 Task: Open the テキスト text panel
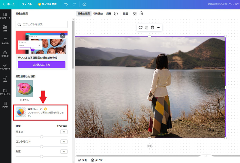click(5, 41)
